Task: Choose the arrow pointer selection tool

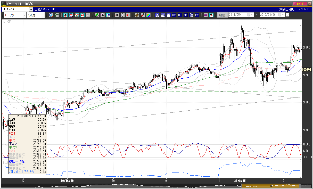Action: pos(102,15)
